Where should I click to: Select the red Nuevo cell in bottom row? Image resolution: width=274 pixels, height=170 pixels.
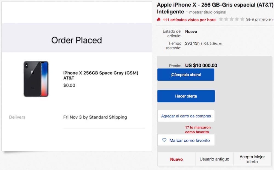176,159
